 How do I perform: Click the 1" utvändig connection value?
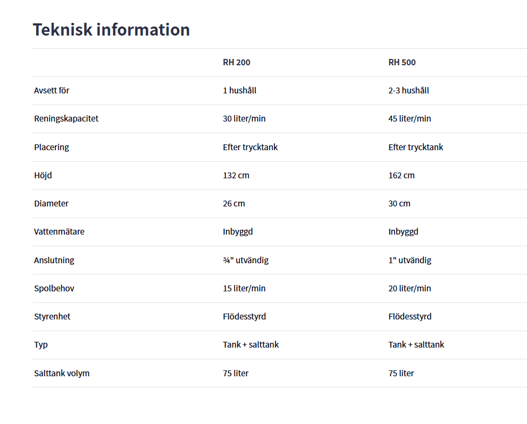[x=409, y=261]
